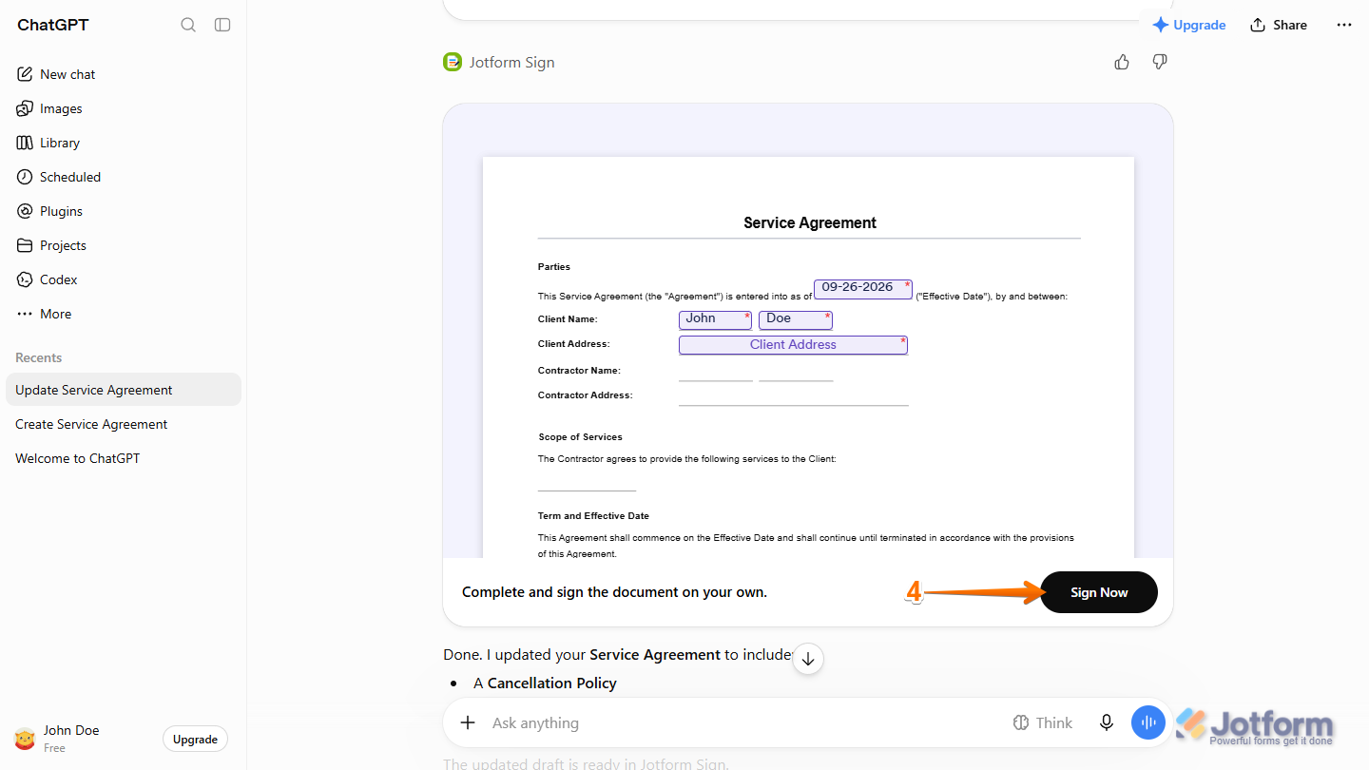The width and height of the screenshot is (1369, 770).
Task: Open the Projects folder icon
Action: [x=25, y=245]
